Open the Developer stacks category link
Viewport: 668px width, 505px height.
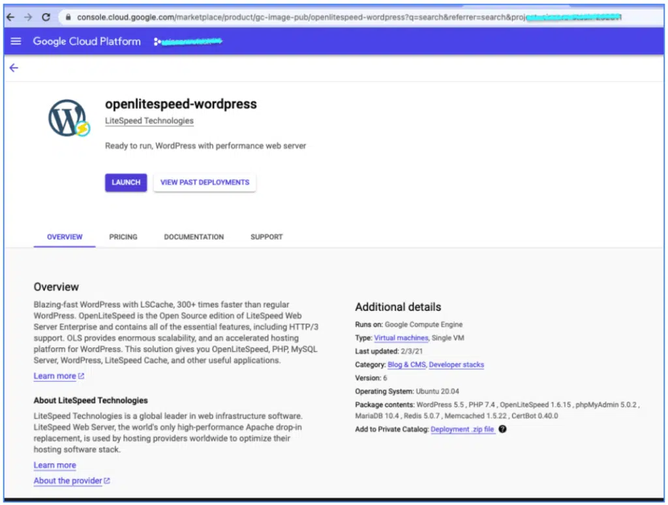click(456, 365)
